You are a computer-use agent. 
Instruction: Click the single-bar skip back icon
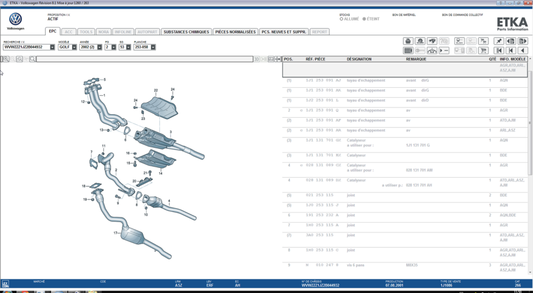coord(510,51)
